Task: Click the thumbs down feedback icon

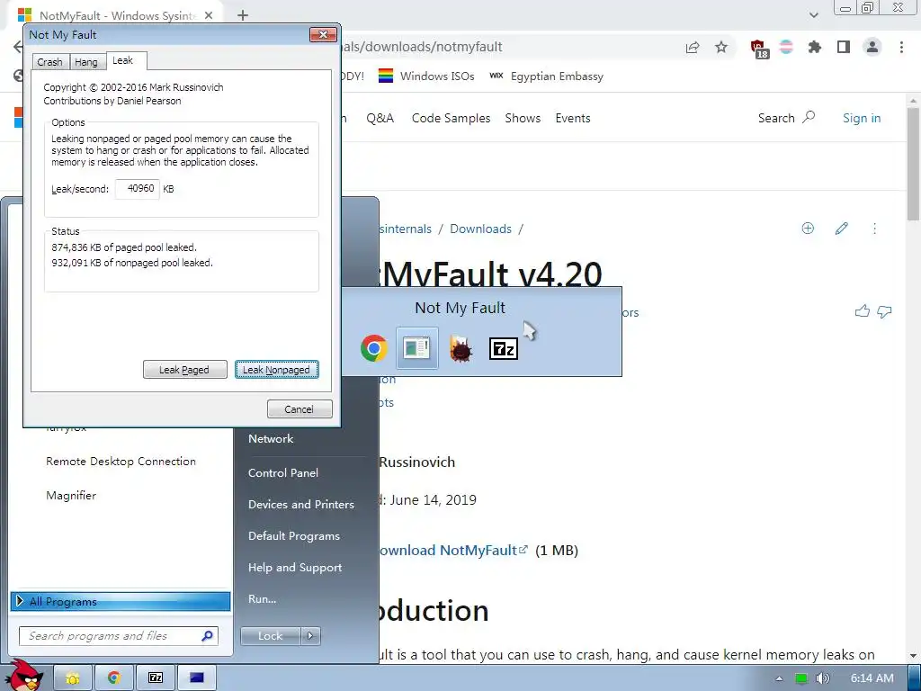Action: (885, 311)
